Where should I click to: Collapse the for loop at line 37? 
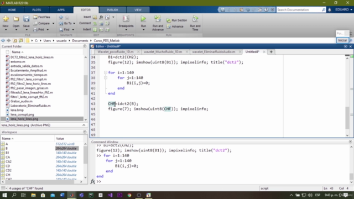(106, 72)
